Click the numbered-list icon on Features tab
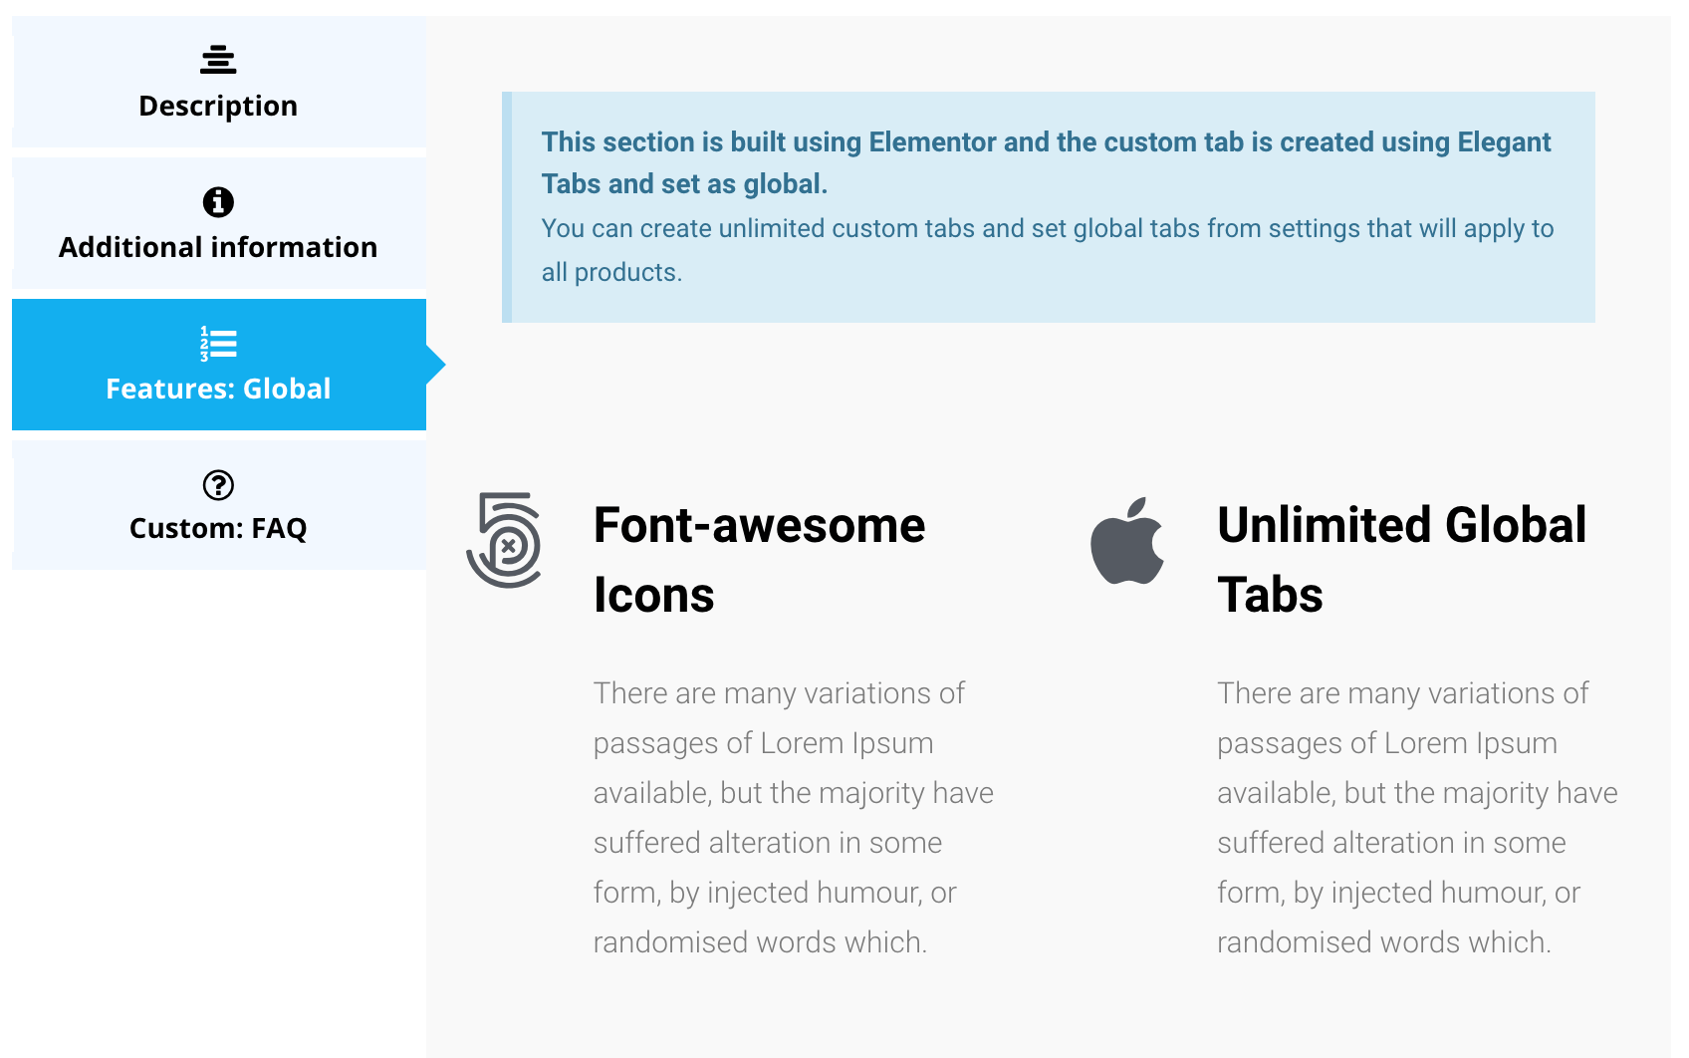The width and height of the screenshot is (1689, 1058). 218,344
